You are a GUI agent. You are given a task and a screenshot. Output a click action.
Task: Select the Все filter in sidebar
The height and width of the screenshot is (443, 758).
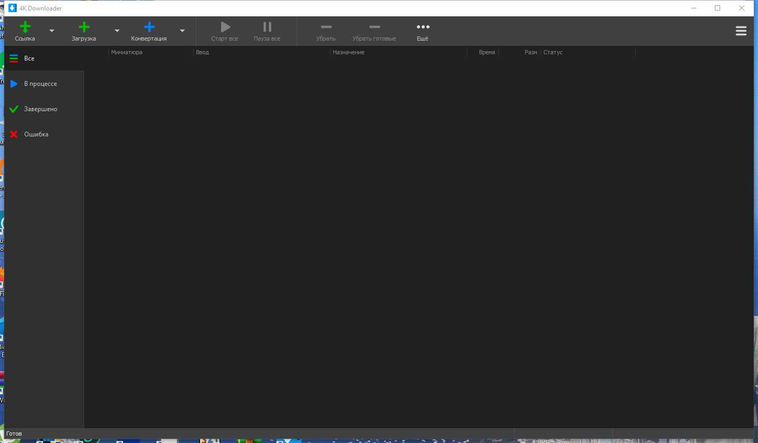click(x=44, y=58)
